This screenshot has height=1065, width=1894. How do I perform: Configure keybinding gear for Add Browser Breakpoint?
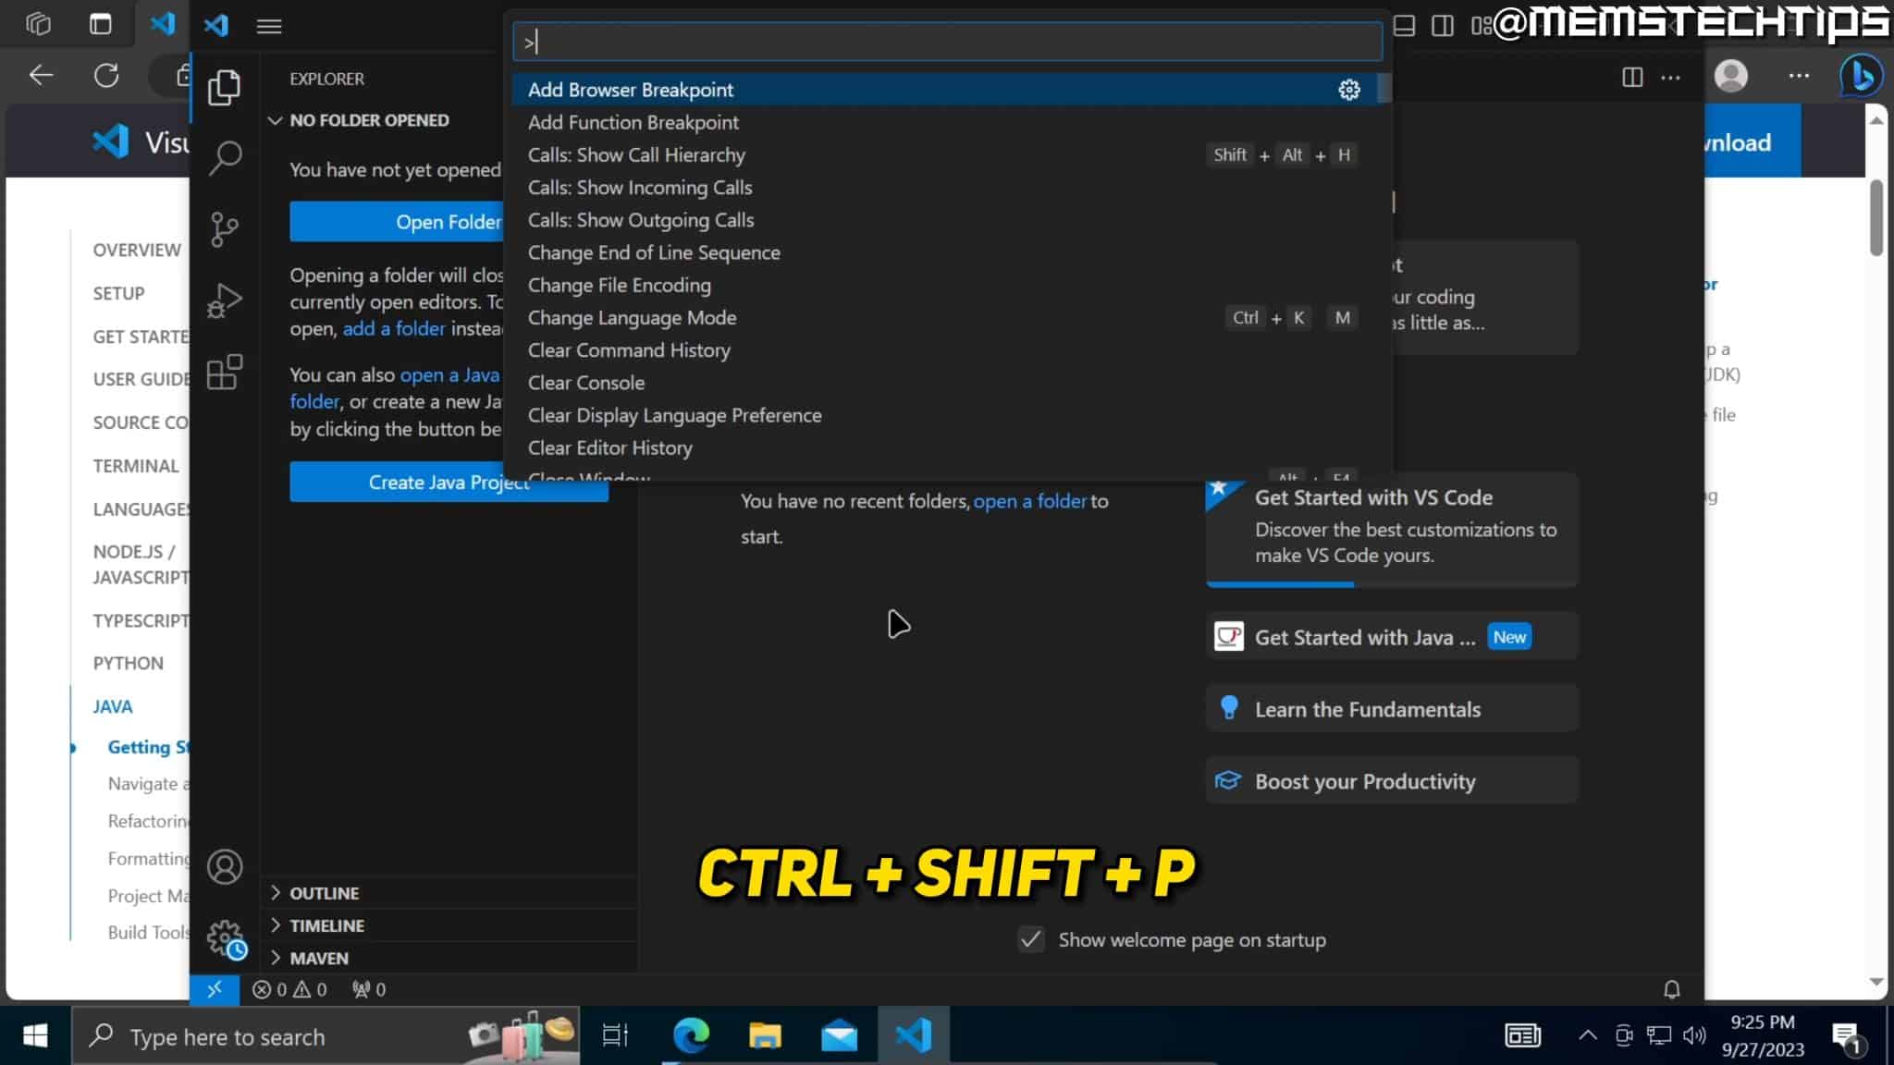(1349, 90)
